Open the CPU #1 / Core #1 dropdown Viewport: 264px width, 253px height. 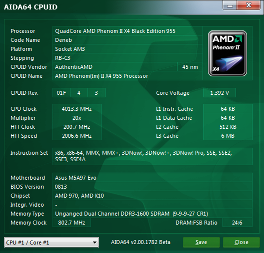[x=51, y=242]
